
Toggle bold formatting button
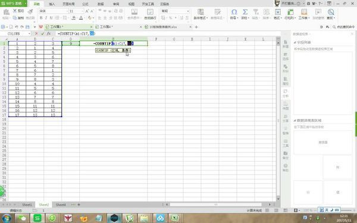41,18
